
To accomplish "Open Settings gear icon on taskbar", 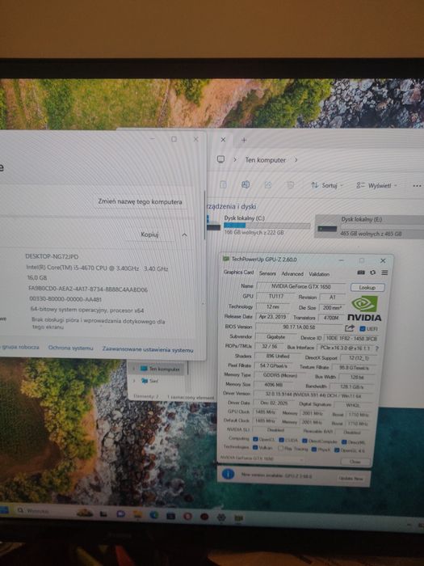I will (221, 517).
